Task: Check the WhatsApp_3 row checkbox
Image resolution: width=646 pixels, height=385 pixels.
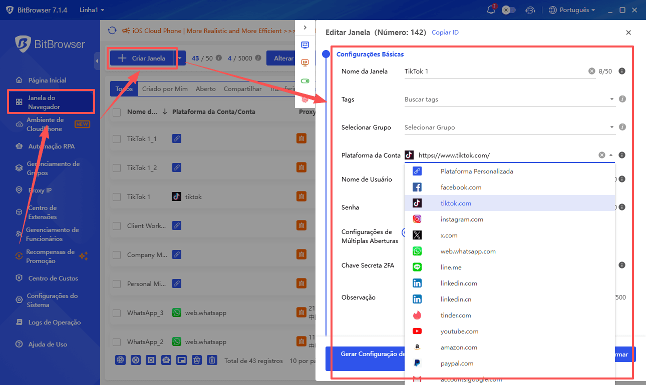Action: 117,313
